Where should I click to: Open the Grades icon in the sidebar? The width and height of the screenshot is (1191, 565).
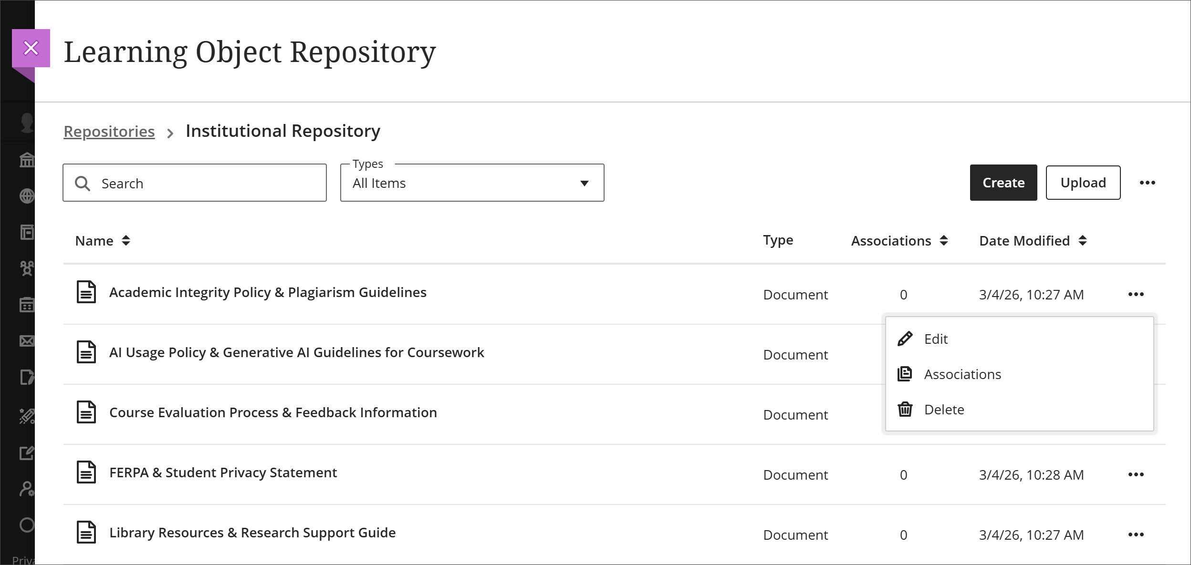point(27,377)
